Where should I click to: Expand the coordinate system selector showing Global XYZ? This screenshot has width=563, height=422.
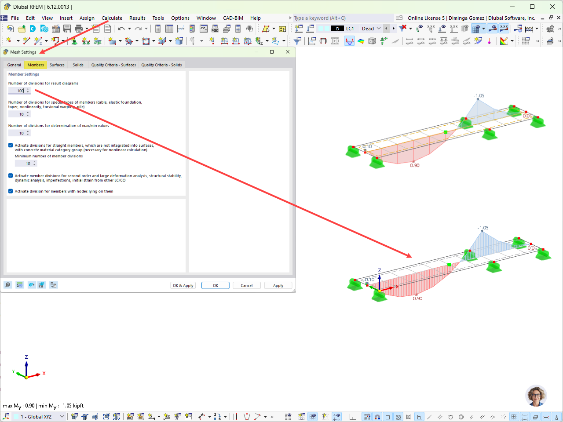point(62,416)
